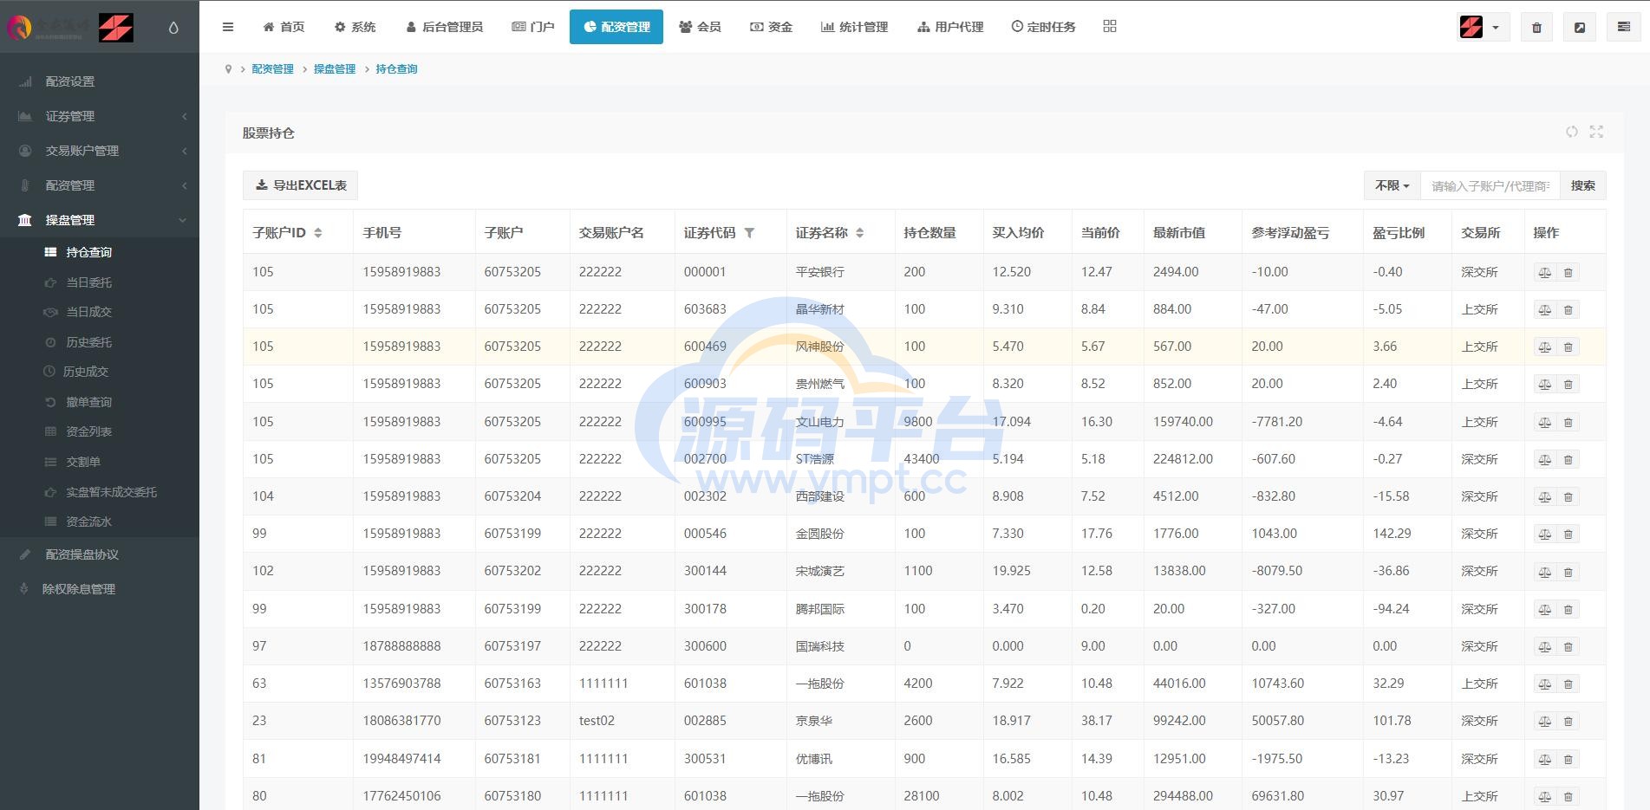The height and width of the screenshot is (810, 1650).
Task: Expand the 交易账户管理 sidebar section
Action: pos(100,151)
